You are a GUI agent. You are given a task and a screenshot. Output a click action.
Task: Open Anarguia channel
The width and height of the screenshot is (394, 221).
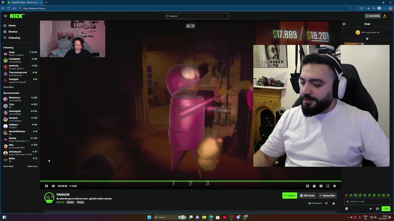(20, 80)
